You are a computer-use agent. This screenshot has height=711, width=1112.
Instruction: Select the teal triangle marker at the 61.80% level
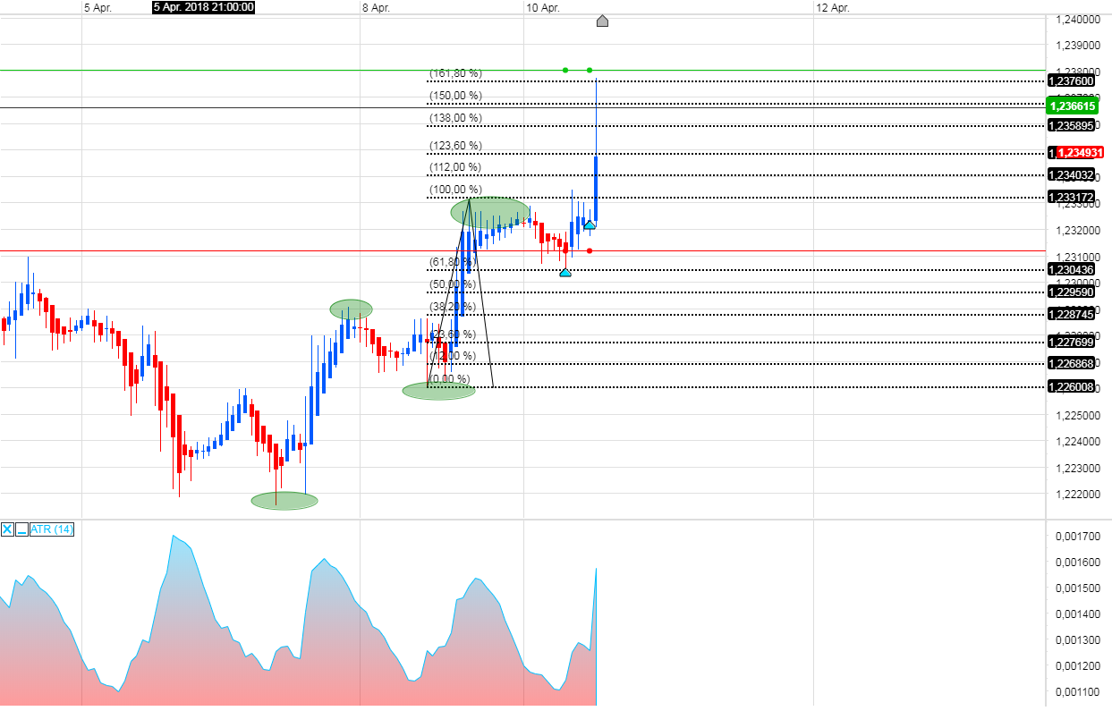click(565, 271)
